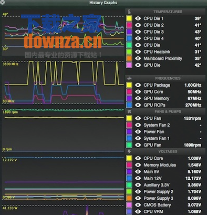
Task: Toggle System Fan 1 visibility
Action: point(138,138)
